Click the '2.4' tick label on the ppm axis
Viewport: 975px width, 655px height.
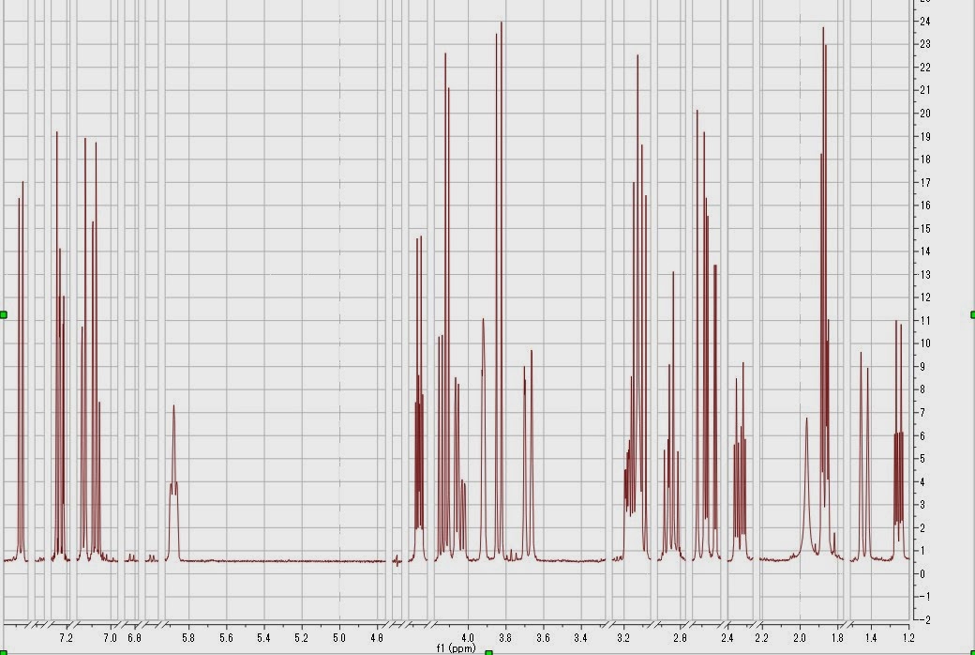click(x=727, y=638)
